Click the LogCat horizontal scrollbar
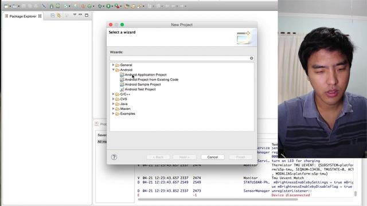This screenshot has width=367, height=206. 218,199
